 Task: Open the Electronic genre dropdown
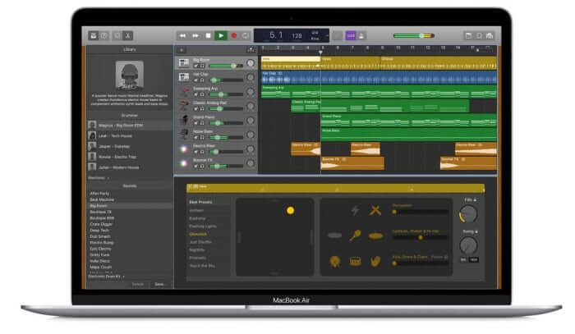point(99,177)
